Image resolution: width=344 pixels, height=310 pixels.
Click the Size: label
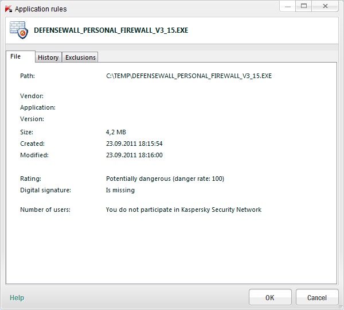click(26, 132)
